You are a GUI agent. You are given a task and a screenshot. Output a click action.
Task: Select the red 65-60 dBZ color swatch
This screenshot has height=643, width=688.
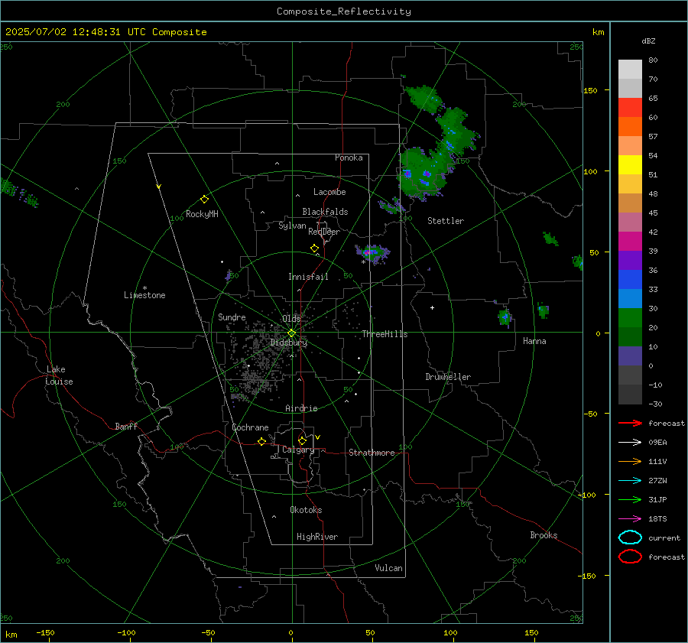pyautogui.click(x=630, y=108)
